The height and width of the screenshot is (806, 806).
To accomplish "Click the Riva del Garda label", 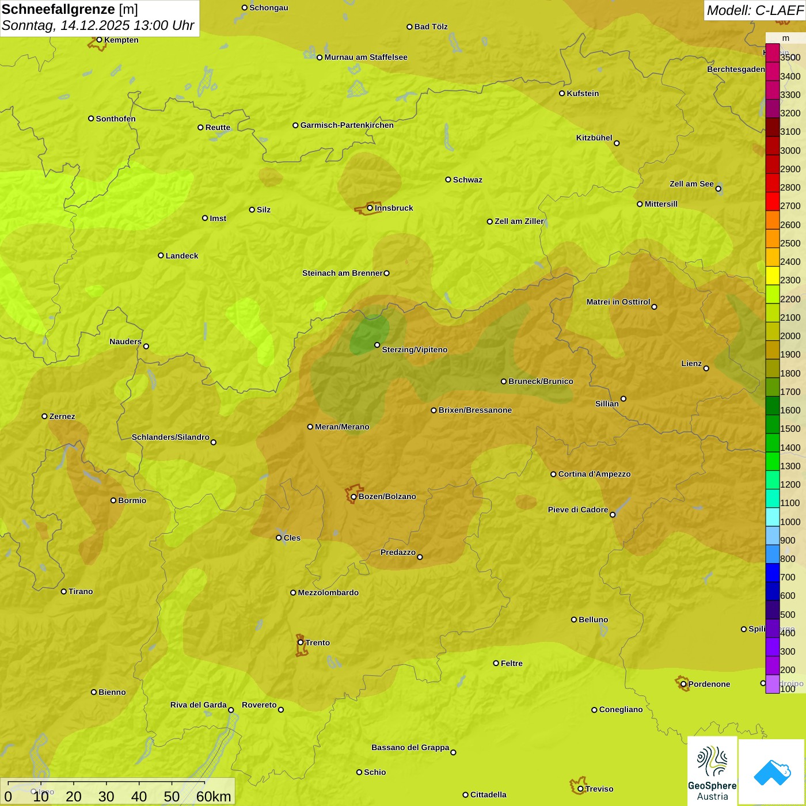I will tap(198, 705).
